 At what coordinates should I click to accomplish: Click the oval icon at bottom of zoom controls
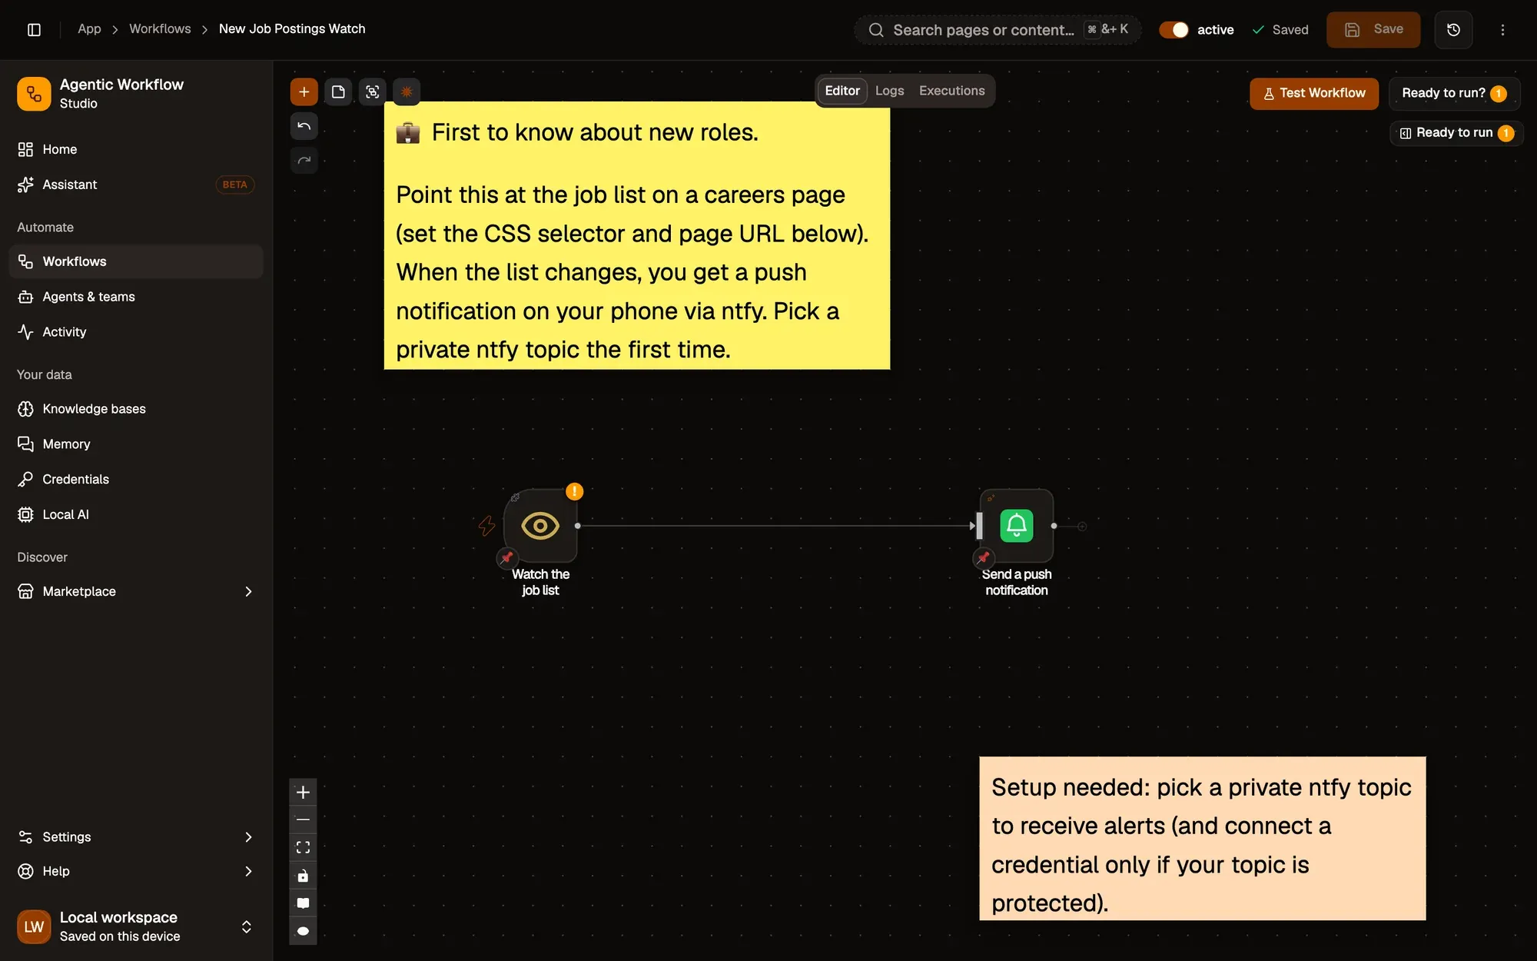click(x=303, y=931)
